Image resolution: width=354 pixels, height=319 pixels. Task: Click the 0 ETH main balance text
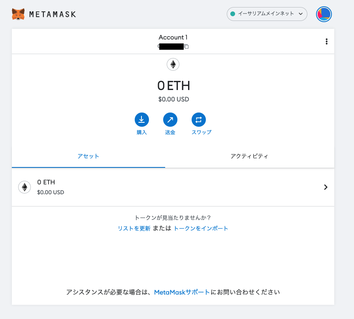click(x=173, y=86)
